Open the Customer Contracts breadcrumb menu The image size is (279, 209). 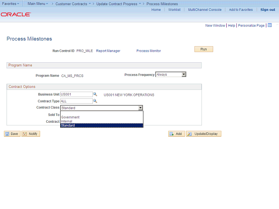coord(73,4)
